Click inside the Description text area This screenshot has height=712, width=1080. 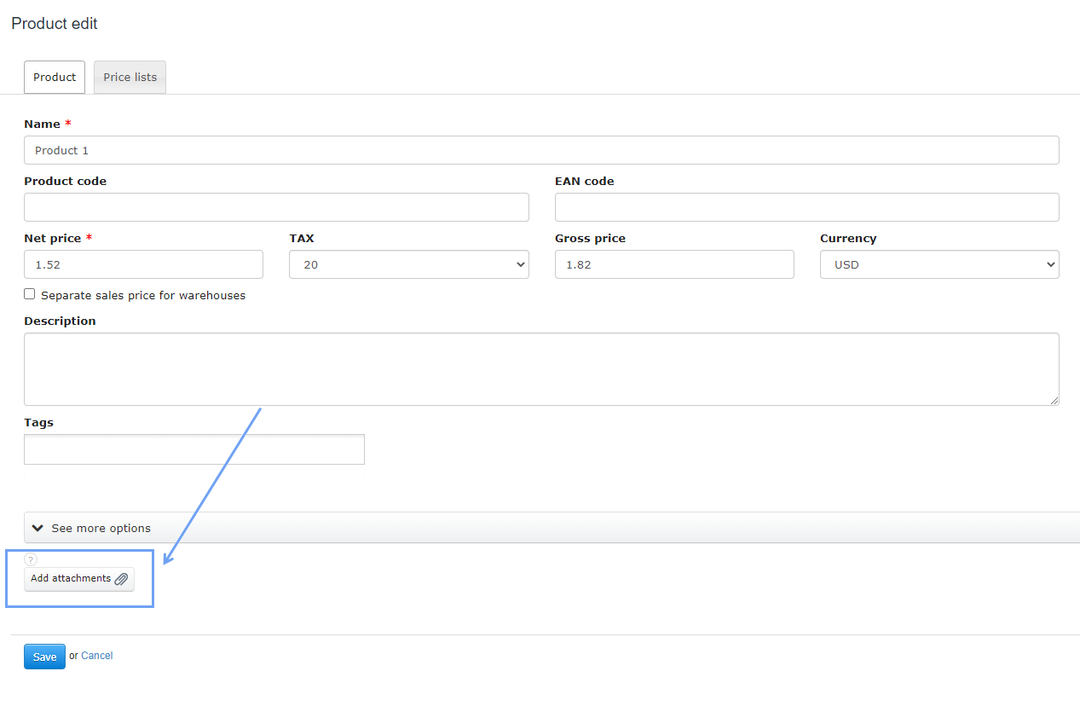coord(541,369)
